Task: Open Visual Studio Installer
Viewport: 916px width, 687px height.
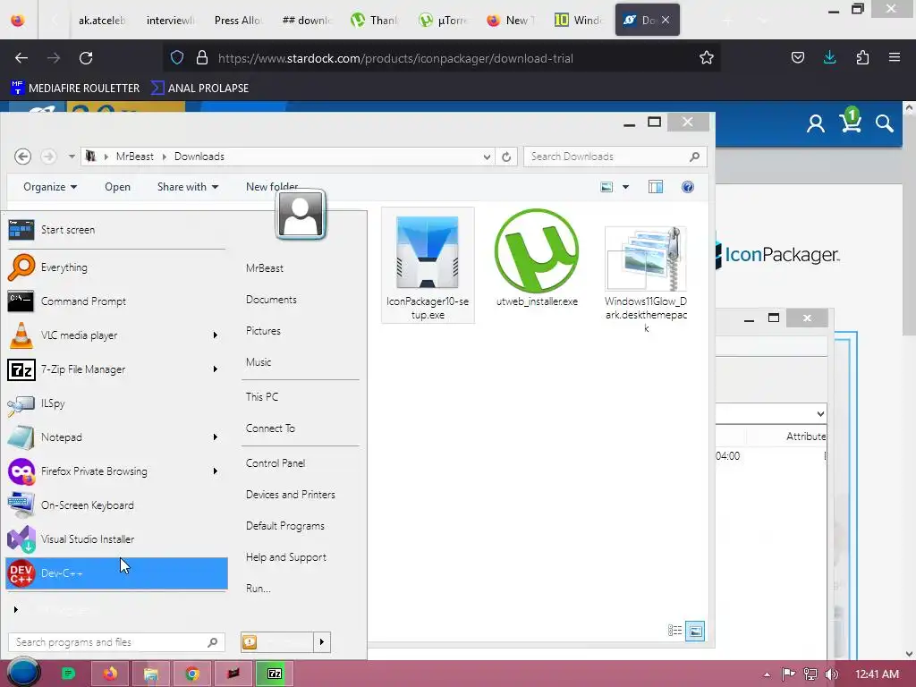Action: tap(115, 539)
